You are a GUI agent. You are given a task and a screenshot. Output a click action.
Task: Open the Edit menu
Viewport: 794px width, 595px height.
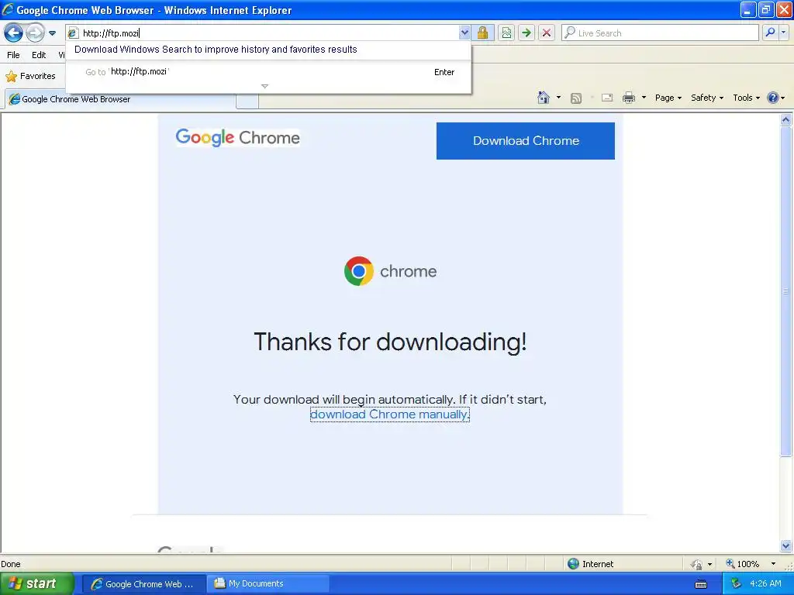point(39,55)
